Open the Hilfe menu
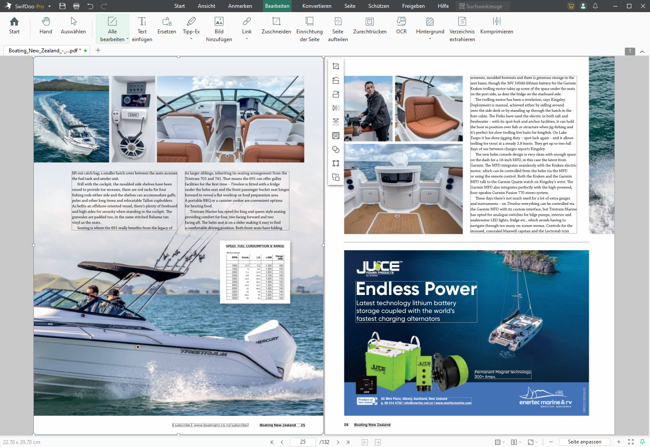This screenshot has width=650, height=447. coord(443,6)
